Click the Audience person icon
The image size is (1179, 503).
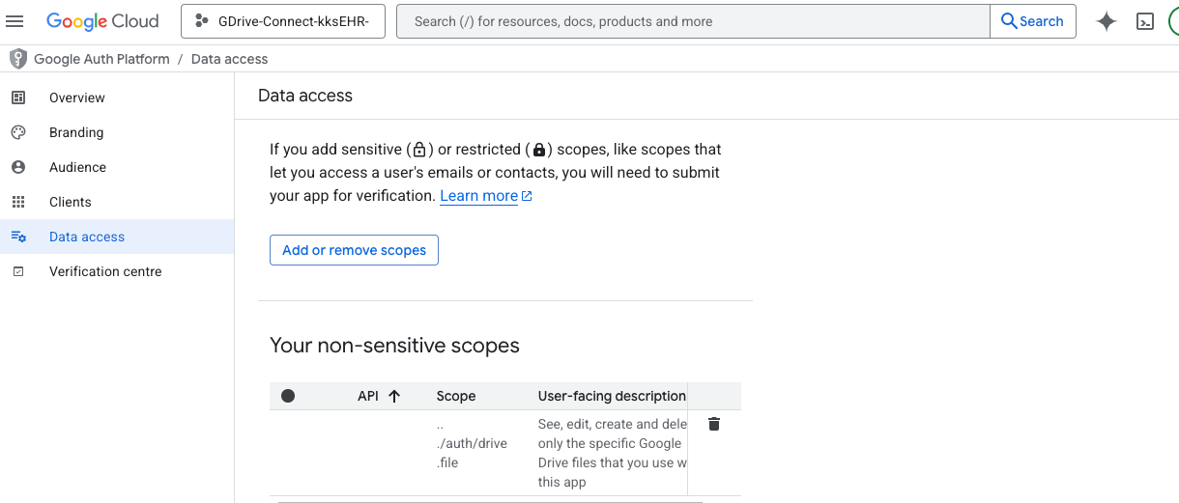[18, 167]
